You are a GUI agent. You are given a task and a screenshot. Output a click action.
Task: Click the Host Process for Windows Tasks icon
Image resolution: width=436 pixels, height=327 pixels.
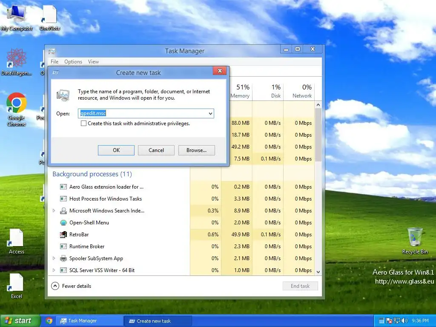tap(63, 199)
